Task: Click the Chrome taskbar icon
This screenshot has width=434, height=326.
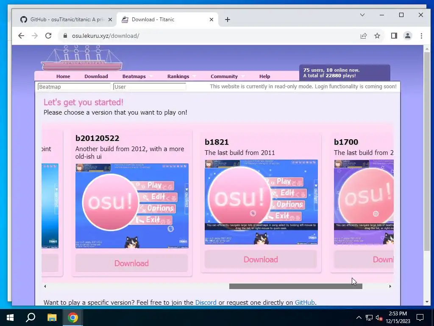Action: click(73, 318)
